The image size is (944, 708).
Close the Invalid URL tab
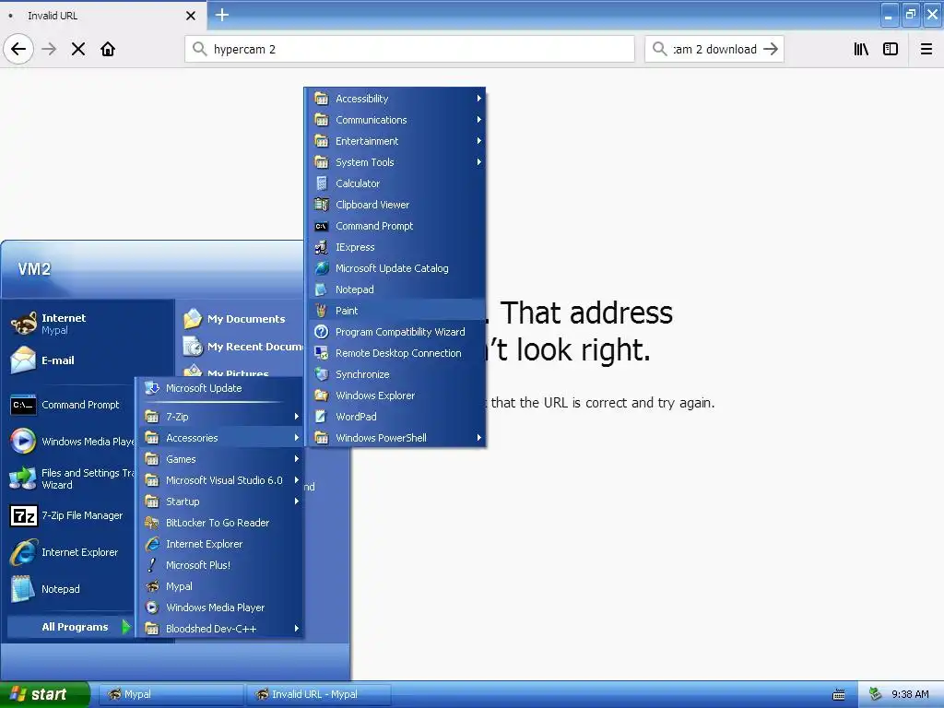coord(190,16)
